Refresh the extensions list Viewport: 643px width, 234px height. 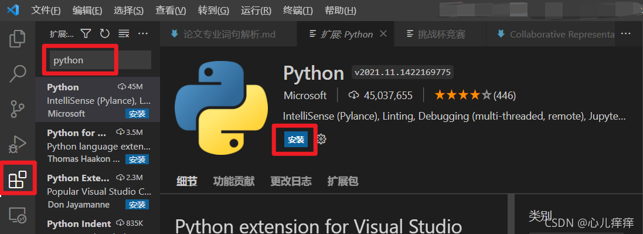click(x=104, y=33)
